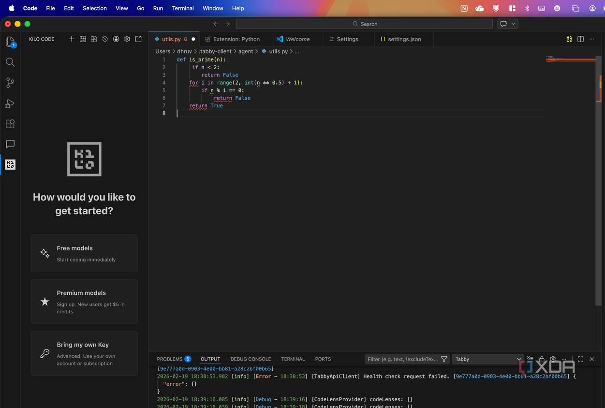Screen dimensions: 605x408
Task: Open output log settings gear
Action: point(553,359)
